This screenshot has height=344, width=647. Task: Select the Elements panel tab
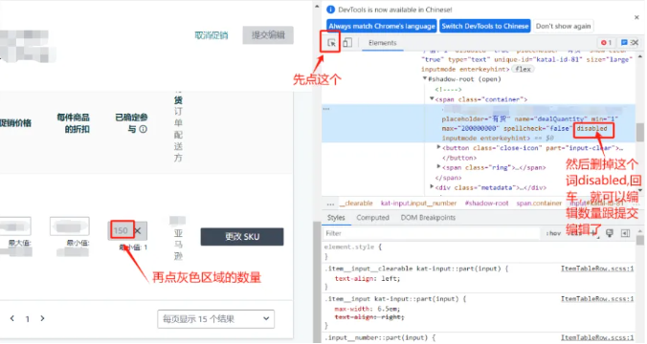[383, 43]
